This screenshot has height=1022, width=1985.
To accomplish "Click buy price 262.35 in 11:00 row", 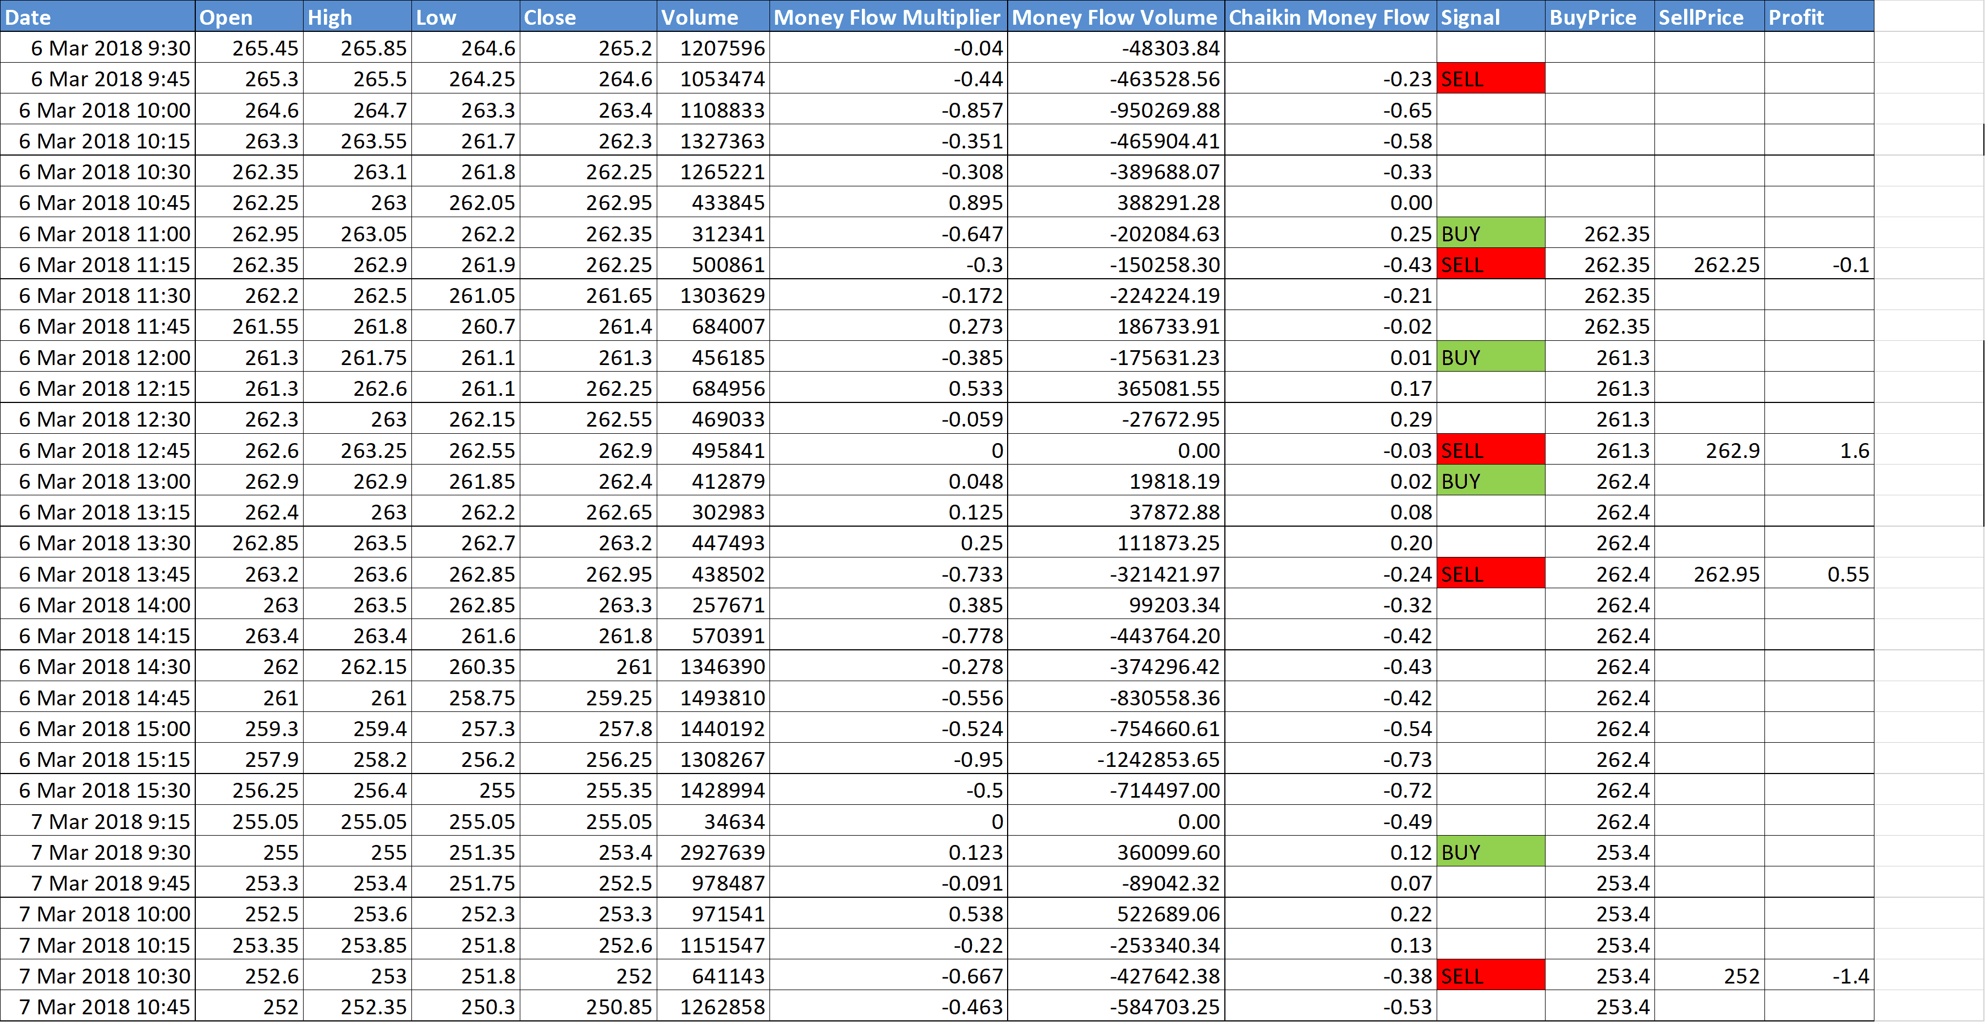I will [x=1599, y=233].
